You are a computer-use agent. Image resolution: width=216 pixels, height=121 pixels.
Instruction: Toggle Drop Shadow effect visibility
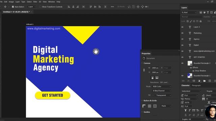pos(193,71)
